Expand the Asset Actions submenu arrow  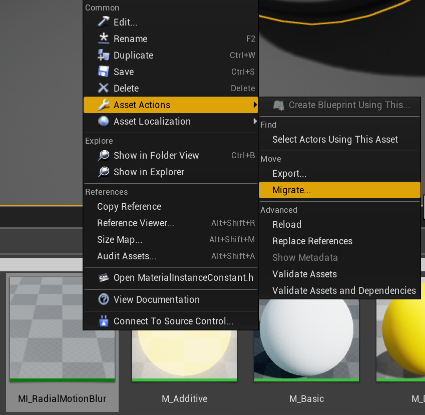click(254, 105)
